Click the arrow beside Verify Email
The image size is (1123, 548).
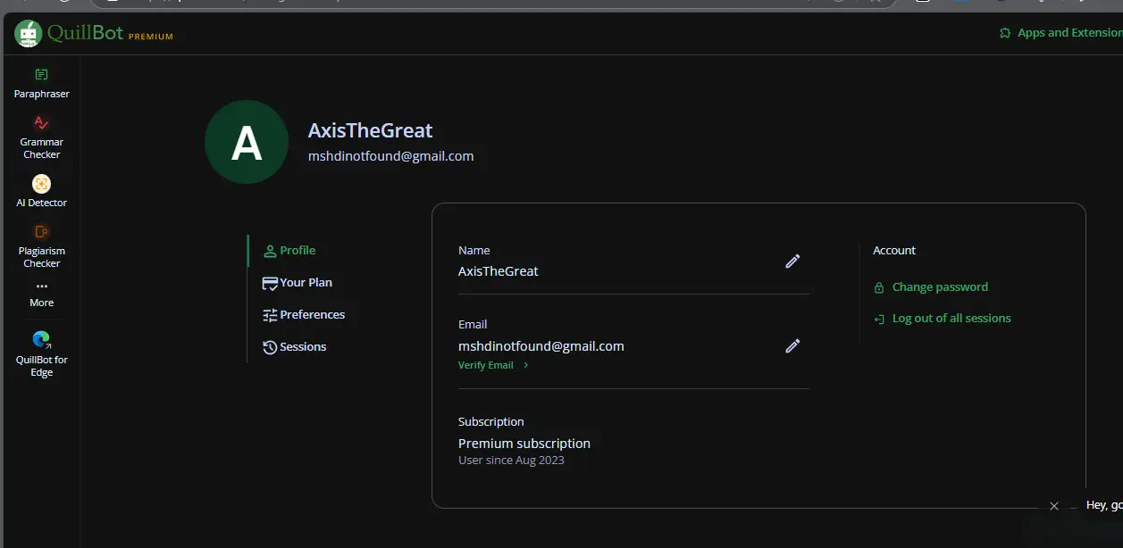tap(526, 365)
